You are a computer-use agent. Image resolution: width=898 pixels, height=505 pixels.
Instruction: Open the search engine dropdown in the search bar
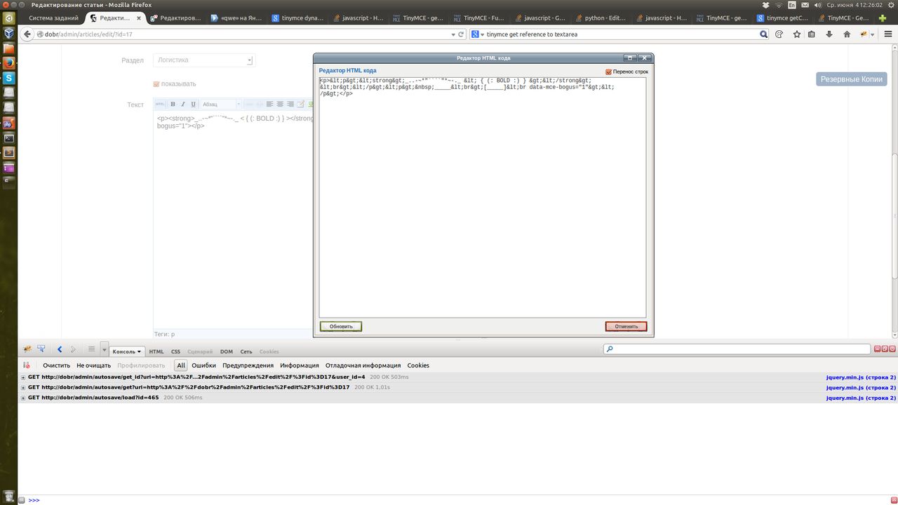[483, 34]
